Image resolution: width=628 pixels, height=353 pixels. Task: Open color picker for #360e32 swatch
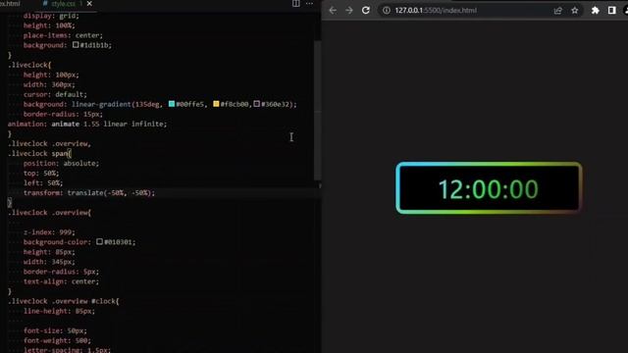[x=257, y=104]
